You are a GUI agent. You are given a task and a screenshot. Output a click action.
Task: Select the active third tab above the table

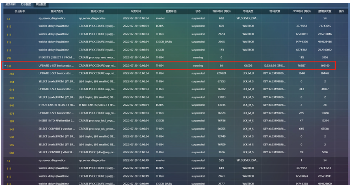[x=41, y=4]
